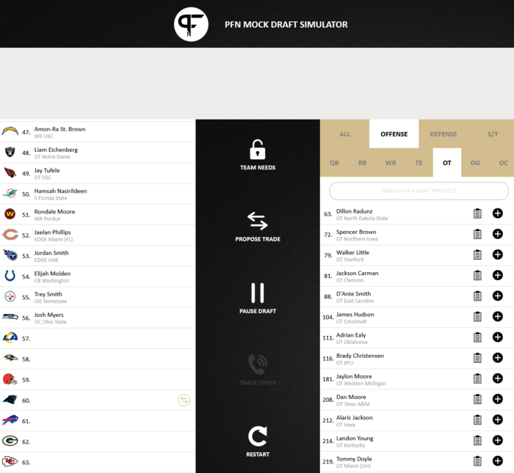The image size is (514, 473).
Task: Select James Hudson from the prospect list
Action: [355, 317]
